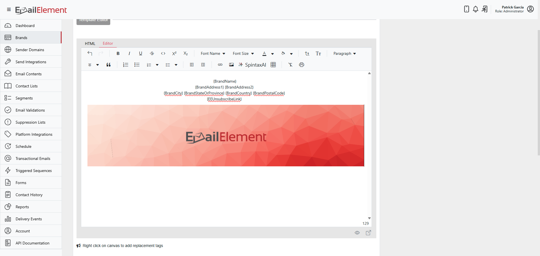
Task: Open template in a new window
Action: tap(368, 233)
